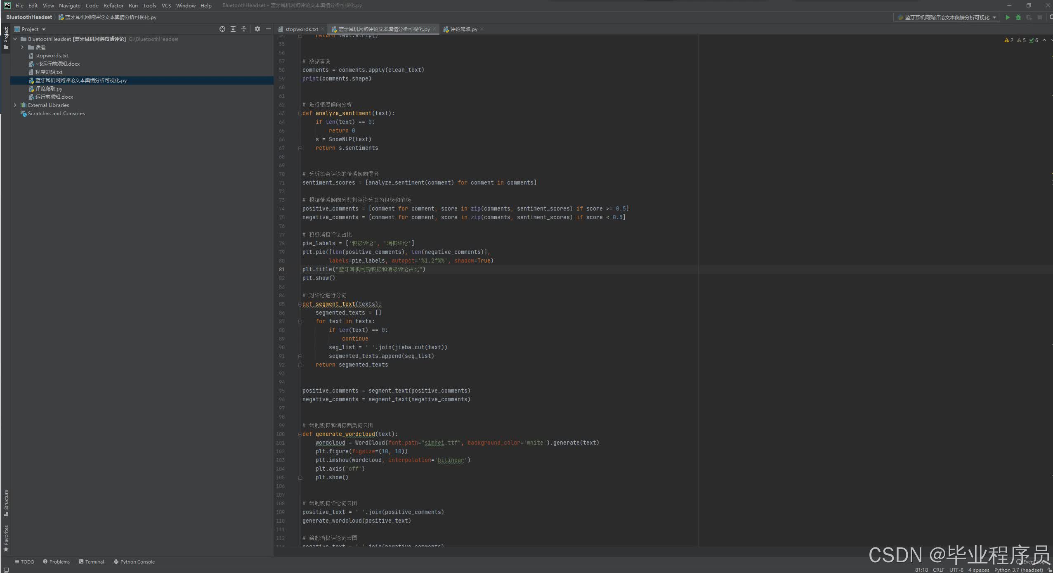Open the Terminal tool window
This screenshot has height=573, width=1053.
(91, 562)
